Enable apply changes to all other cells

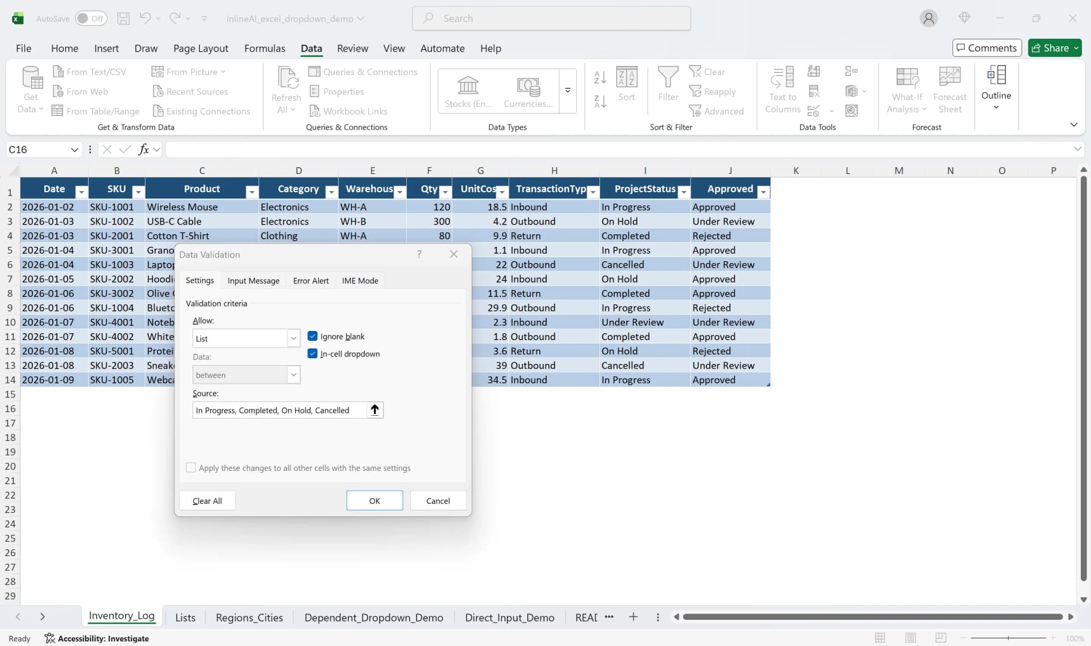[191, 467]
